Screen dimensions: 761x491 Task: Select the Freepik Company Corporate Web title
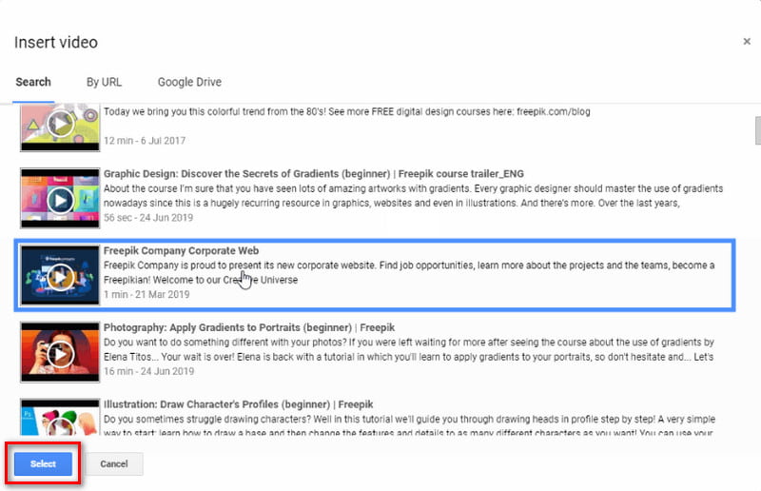click(181, 250)
